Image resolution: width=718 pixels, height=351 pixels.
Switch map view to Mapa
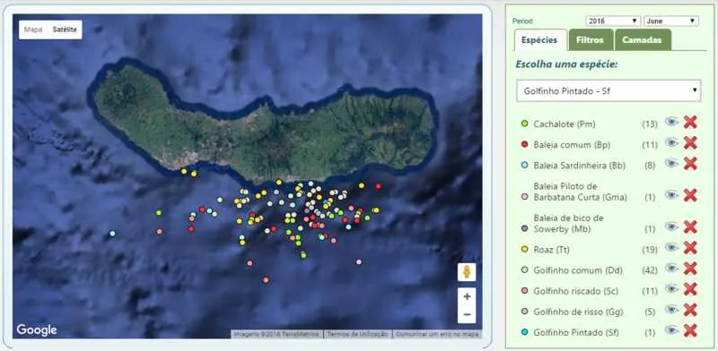[33, 30]
